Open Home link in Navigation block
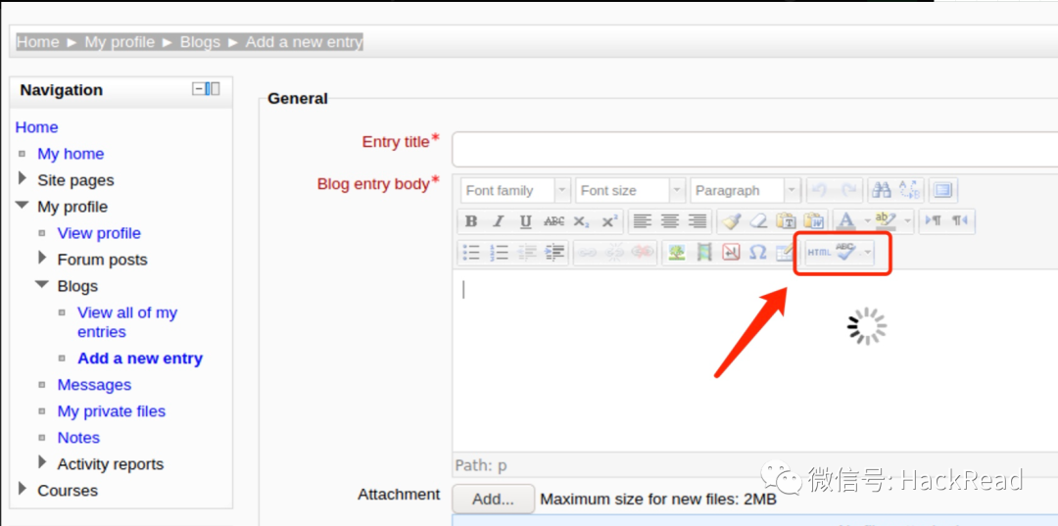This screenshot has height=526, width=1058. (x=36, y=127)
